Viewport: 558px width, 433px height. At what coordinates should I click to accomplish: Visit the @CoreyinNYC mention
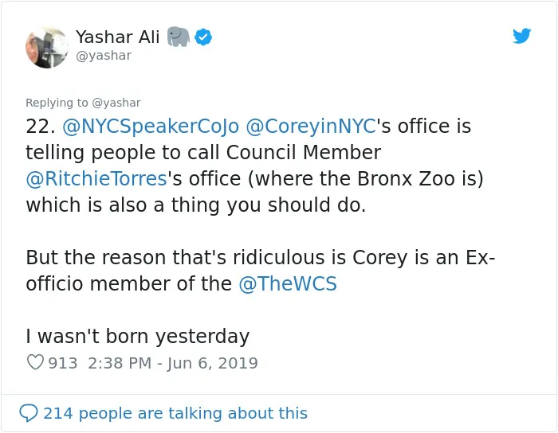click(x=311, y=127)
